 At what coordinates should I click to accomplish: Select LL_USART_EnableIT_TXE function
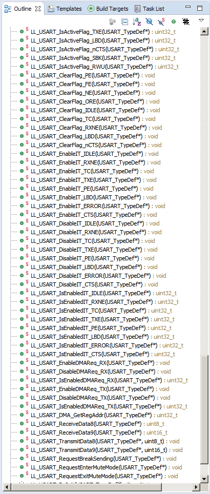(x=94, y=180)
